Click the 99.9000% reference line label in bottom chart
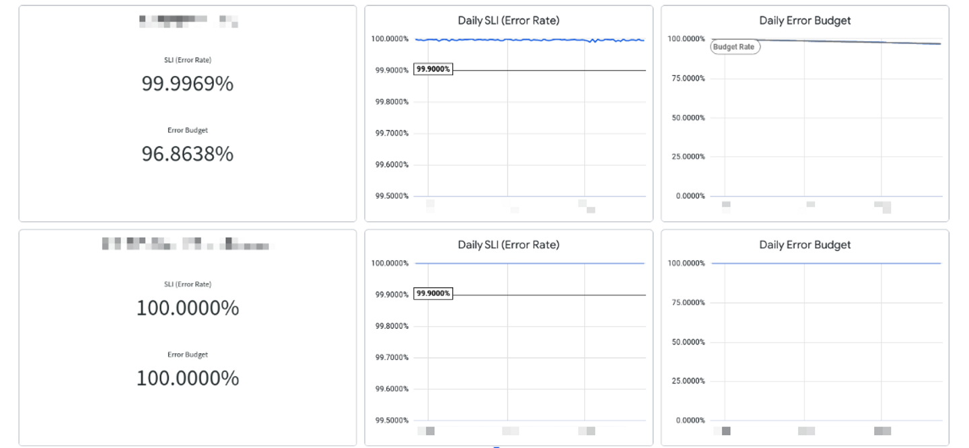The width and height of the screenshot is (969, 448). (x=433, y=294)
